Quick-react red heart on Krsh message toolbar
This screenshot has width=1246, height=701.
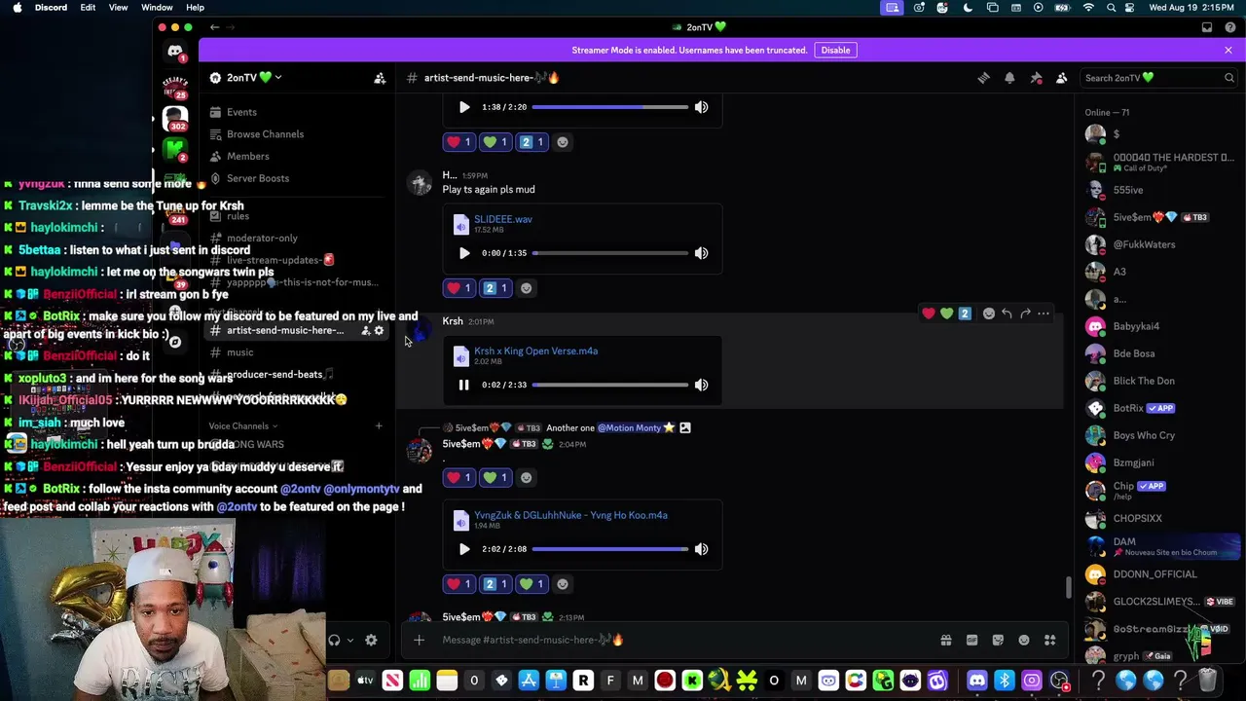click(x=929, y=314)
